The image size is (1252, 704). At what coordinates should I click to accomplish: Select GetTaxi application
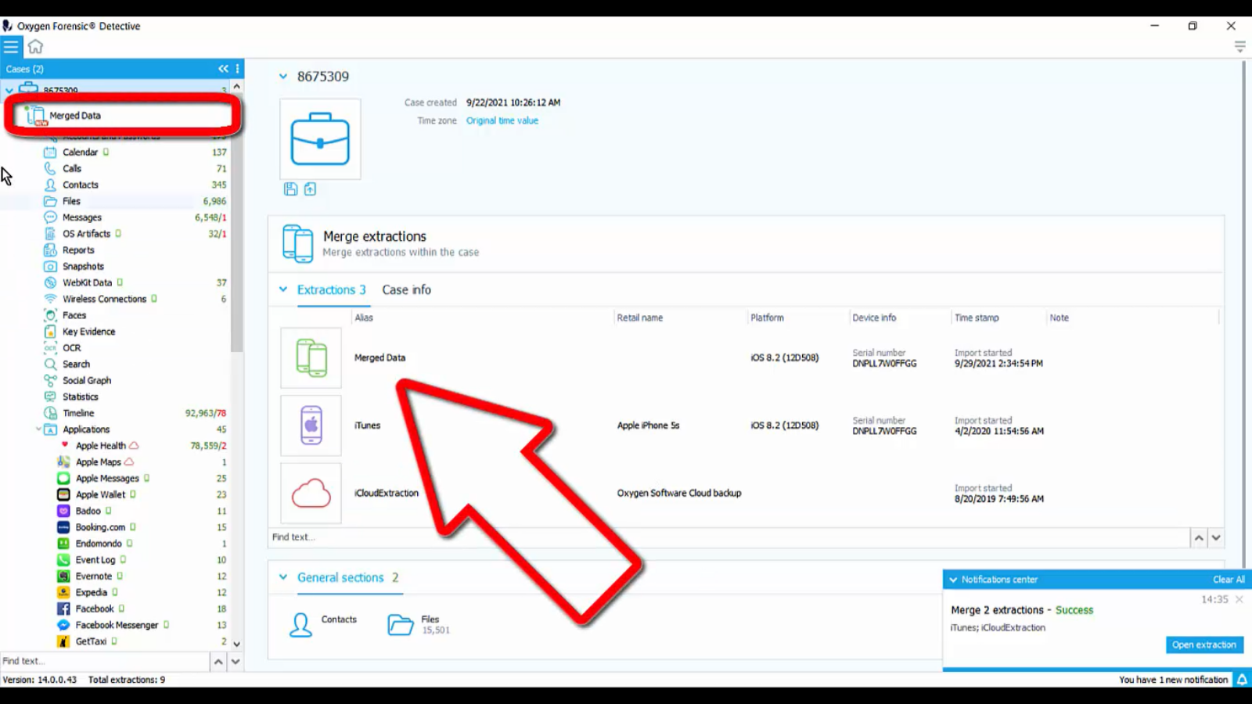pyautogui.click(x=91, y=641)
